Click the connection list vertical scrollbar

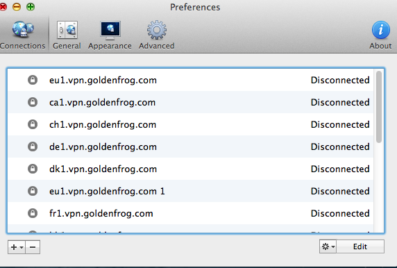click(x=379, y=151)
